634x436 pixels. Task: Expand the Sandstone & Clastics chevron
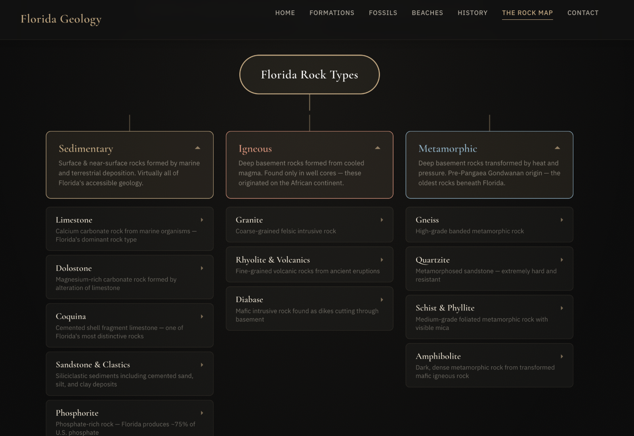click(202, 365)
